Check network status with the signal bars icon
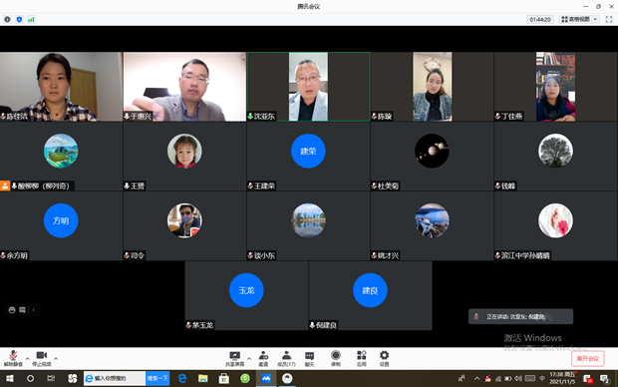Screen dimensions: 618x387 pos(31,19)
